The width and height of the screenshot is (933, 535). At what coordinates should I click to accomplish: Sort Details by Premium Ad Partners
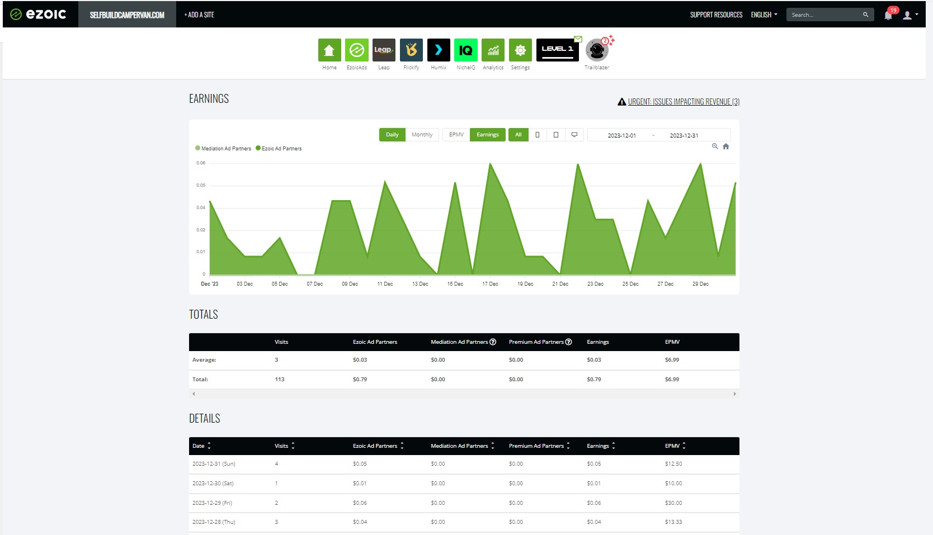(x=539, y=446)
